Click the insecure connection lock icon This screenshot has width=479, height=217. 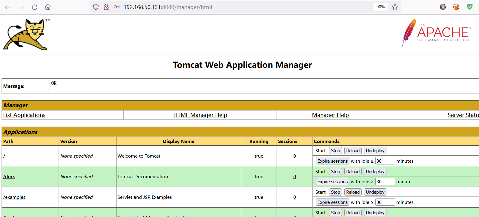click(106, 7)
